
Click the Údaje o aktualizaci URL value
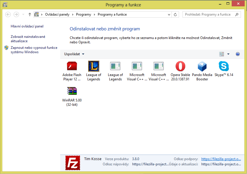click(221, 164)
